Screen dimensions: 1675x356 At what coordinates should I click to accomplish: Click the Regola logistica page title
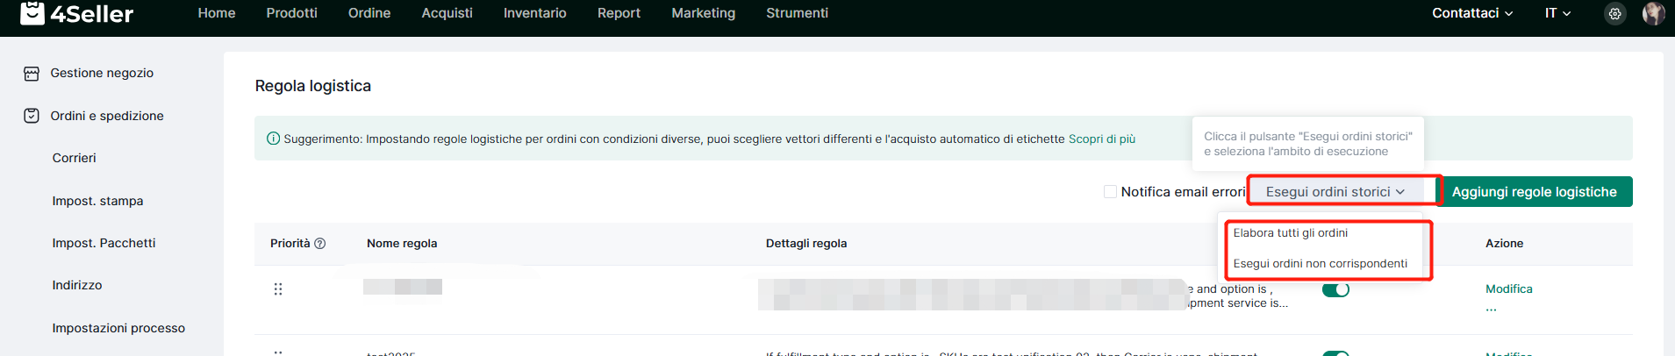point(313,86)
